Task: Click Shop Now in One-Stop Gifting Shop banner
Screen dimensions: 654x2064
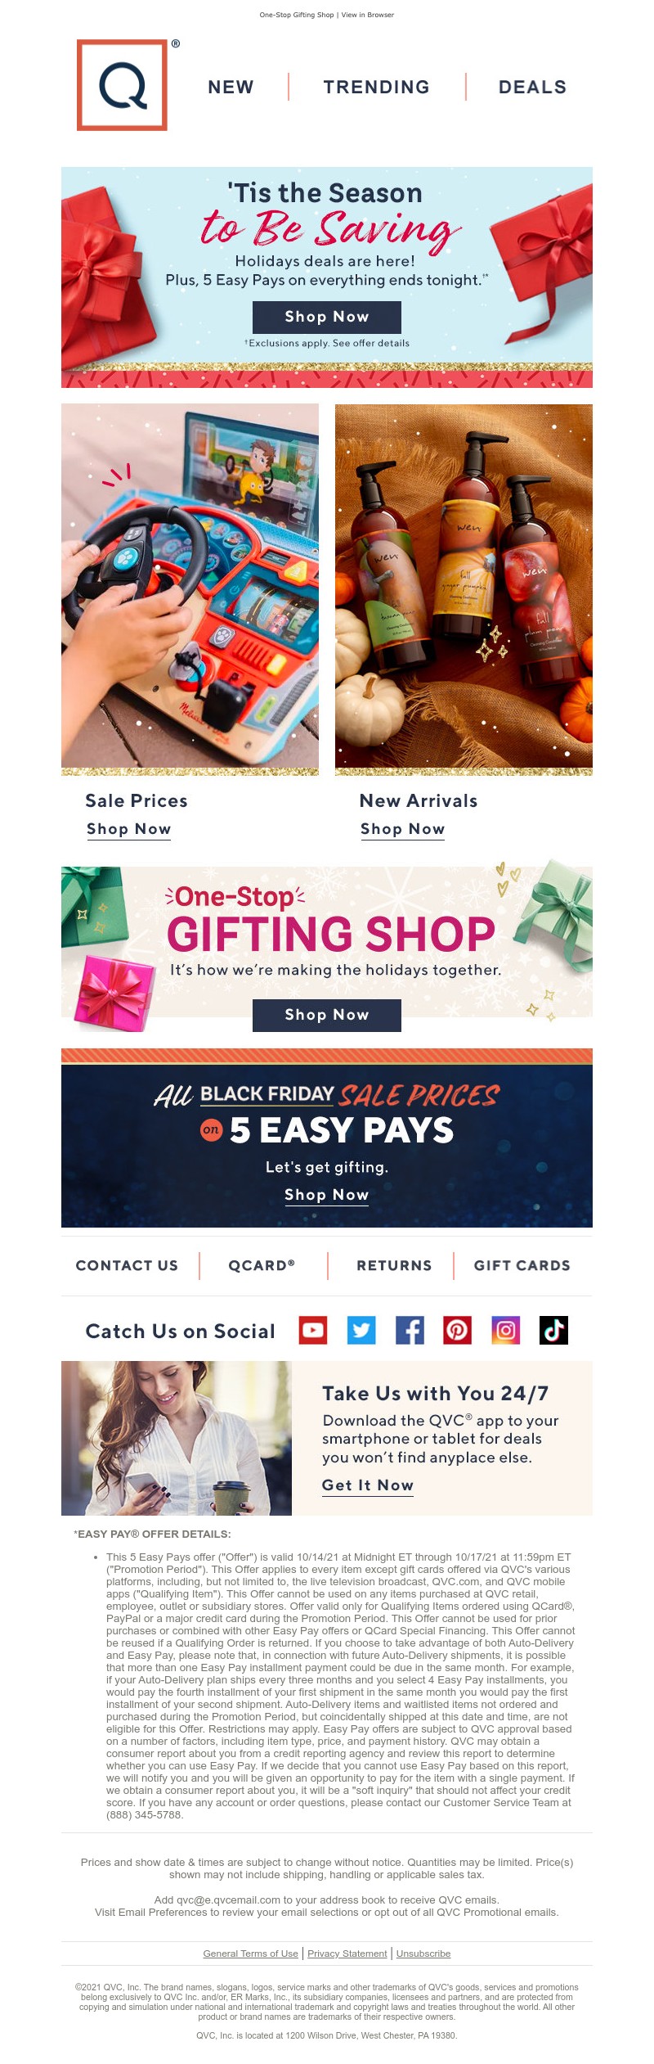Action: point(327,1015)
